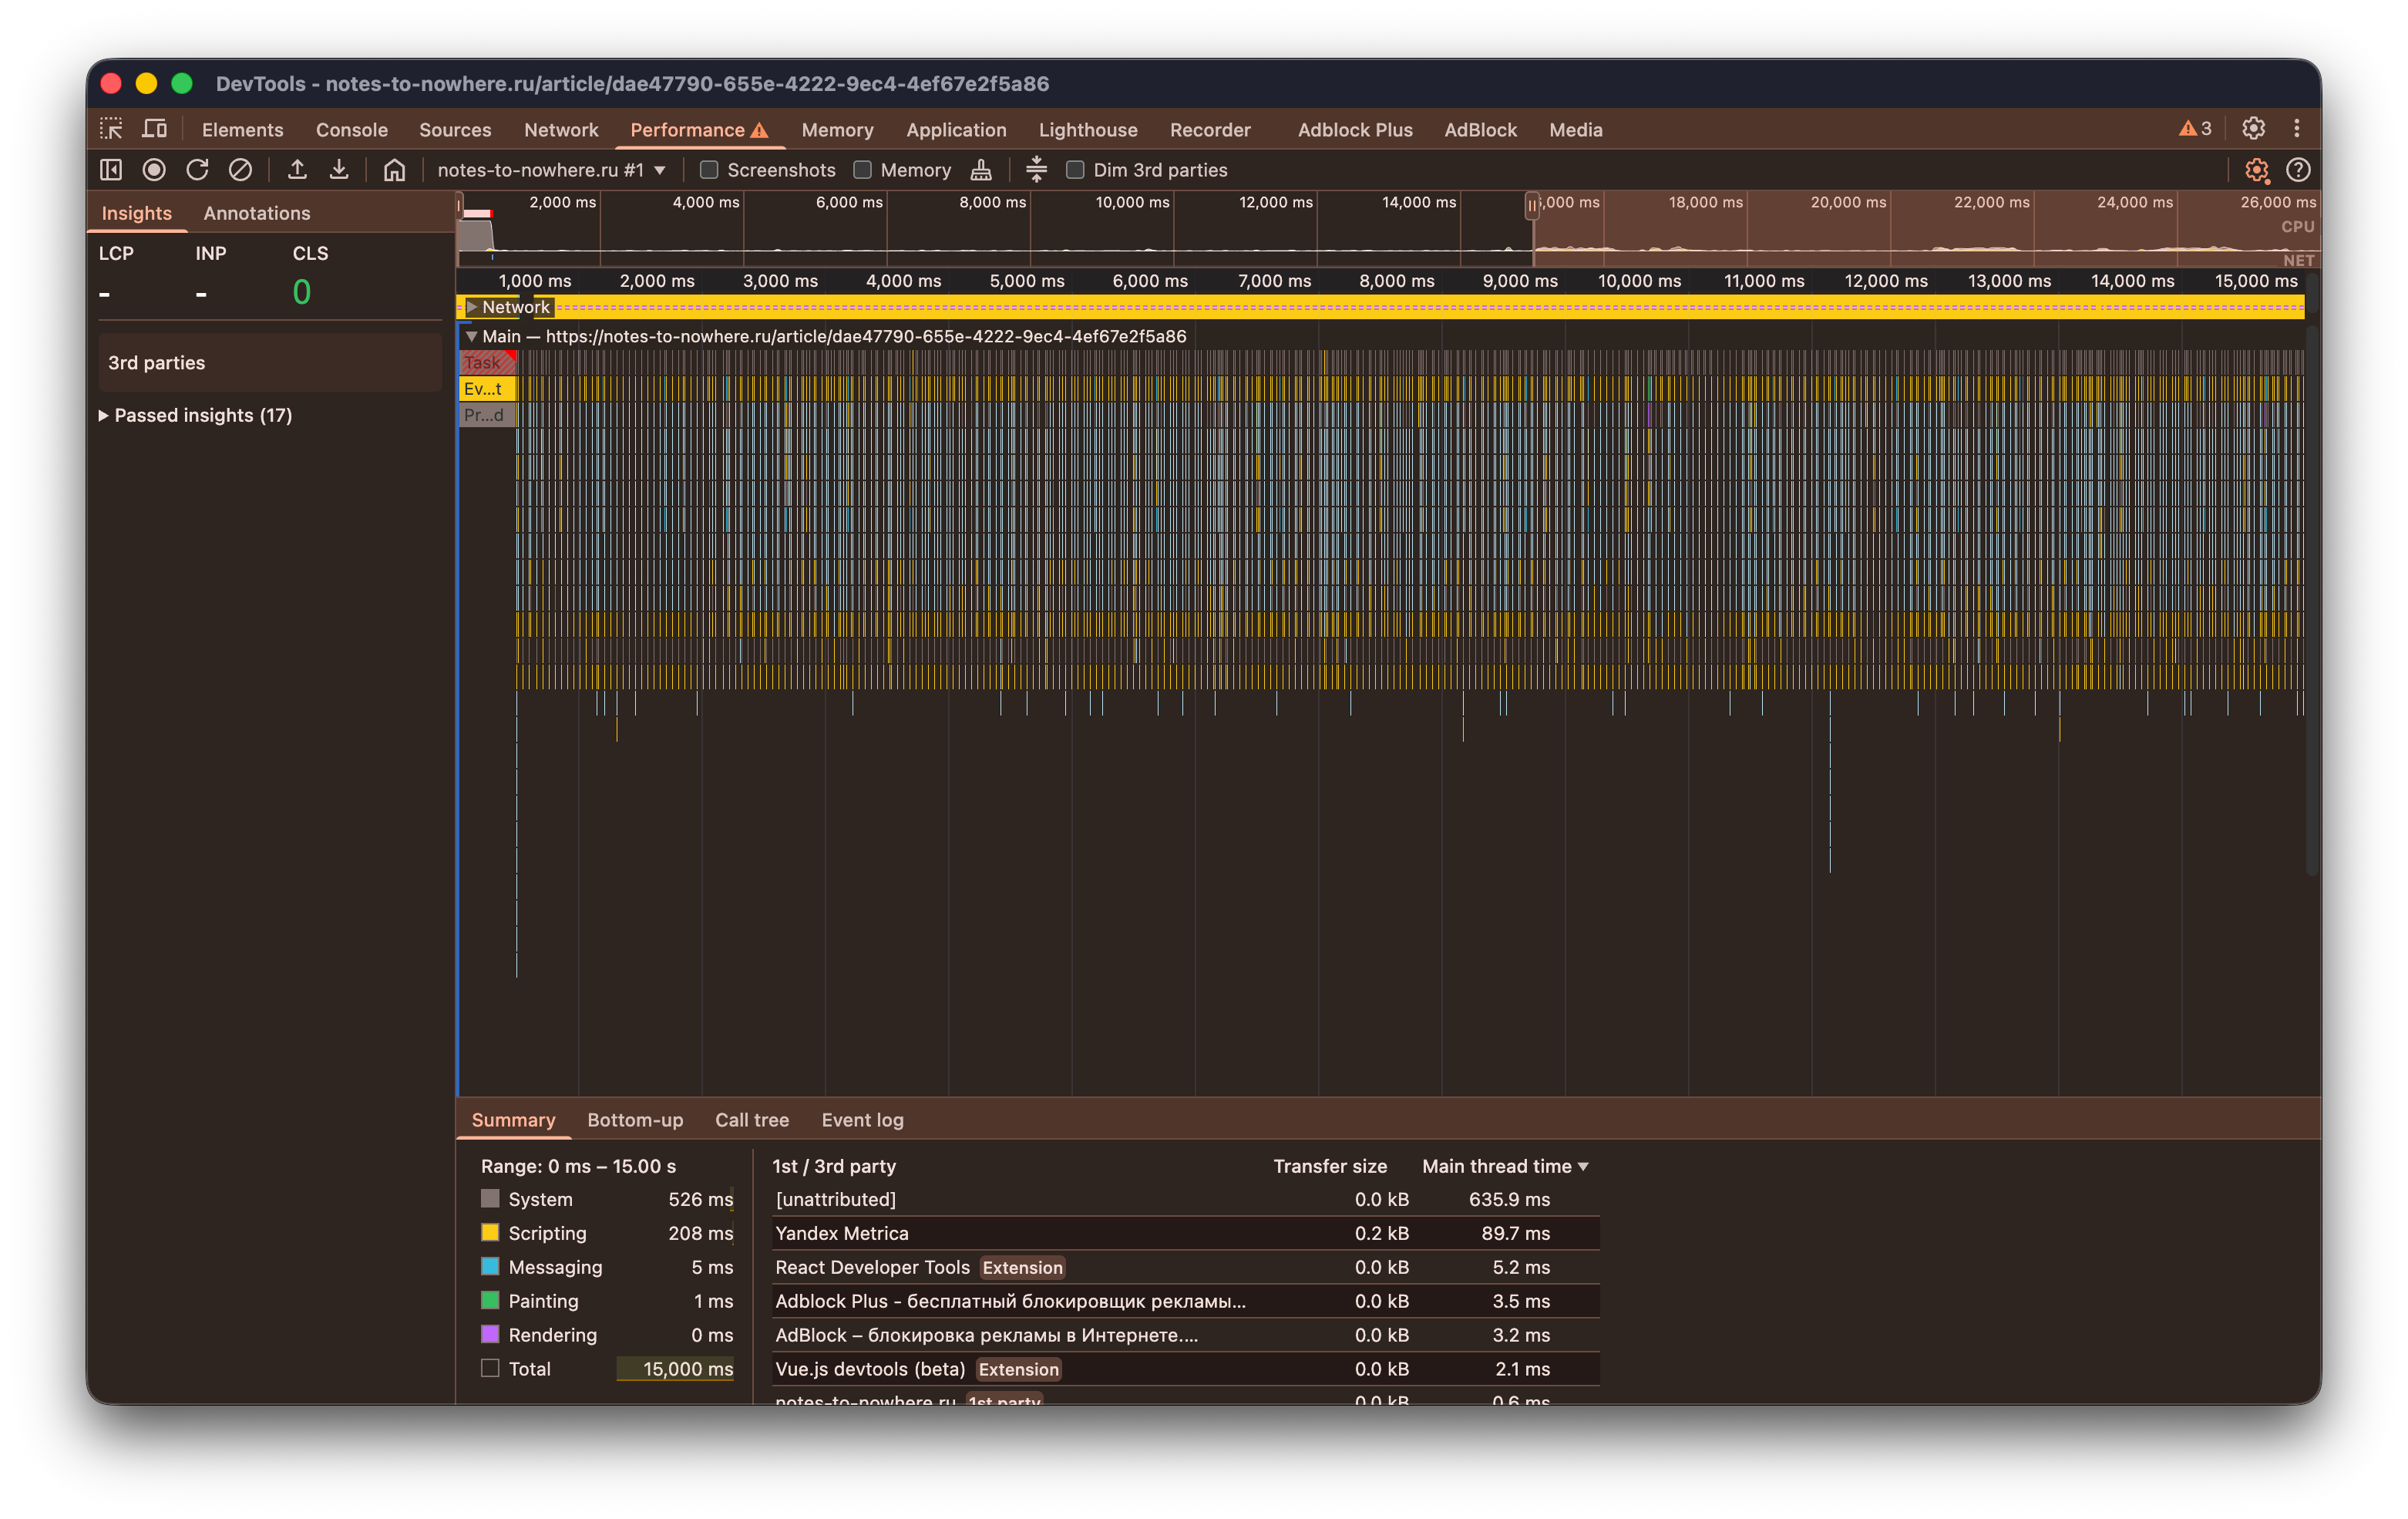Viewport: 2408px width, 1519px height.
Task: Go to the landing page home icon
Action: [x=394, y=170]
